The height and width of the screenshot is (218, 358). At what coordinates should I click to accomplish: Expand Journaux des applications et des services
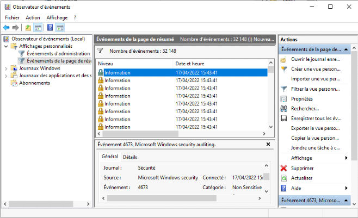point(6,76)
